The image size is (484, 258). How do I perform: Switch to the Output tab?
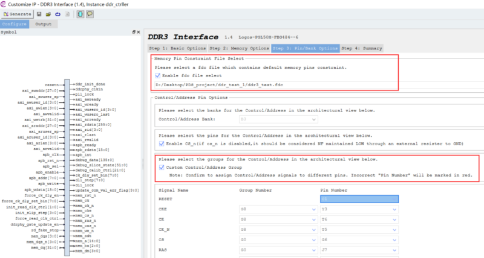43,24
